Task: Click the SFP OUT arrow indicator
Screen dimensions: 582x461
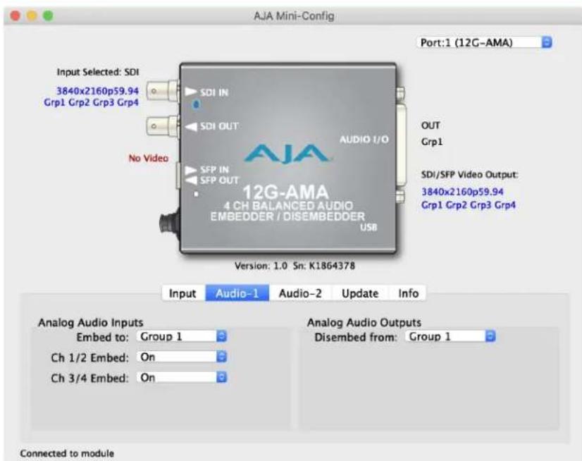Action: [x=191, y=180]
